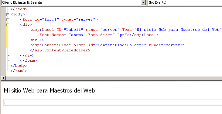Screen dimensions: 222x114
Task: Click the </form> closing tag
Action: pyautogui.click(x=29, y=60)
